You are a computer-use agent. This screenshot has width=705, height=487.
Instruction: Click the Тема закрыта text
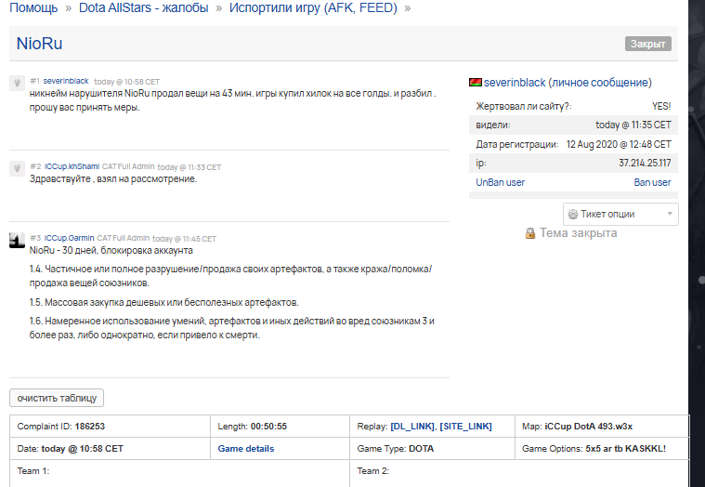point(578,233)
